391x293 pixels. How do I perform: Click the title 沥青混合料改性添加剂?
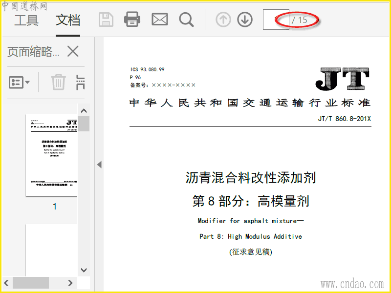251,178
